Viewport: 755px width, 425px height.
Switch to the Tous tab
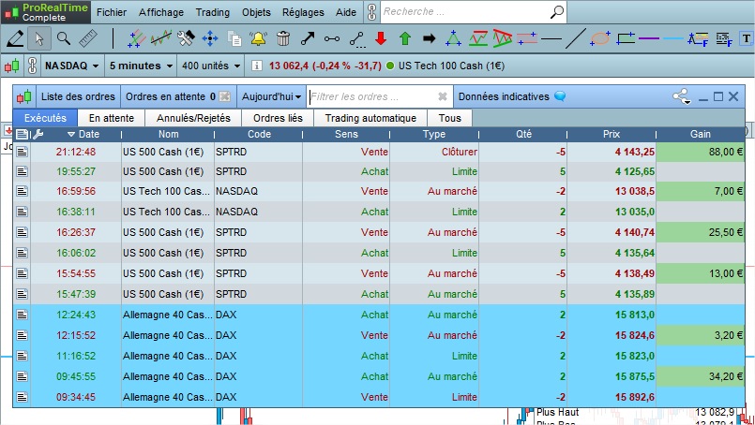pyautogui.click(x=450, y=118)
